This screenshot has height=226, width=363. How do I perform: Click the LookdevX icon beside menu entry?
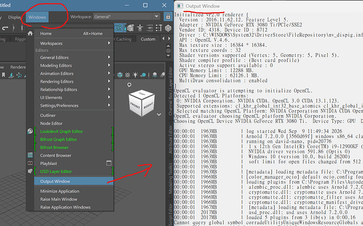tap(30, 131)
